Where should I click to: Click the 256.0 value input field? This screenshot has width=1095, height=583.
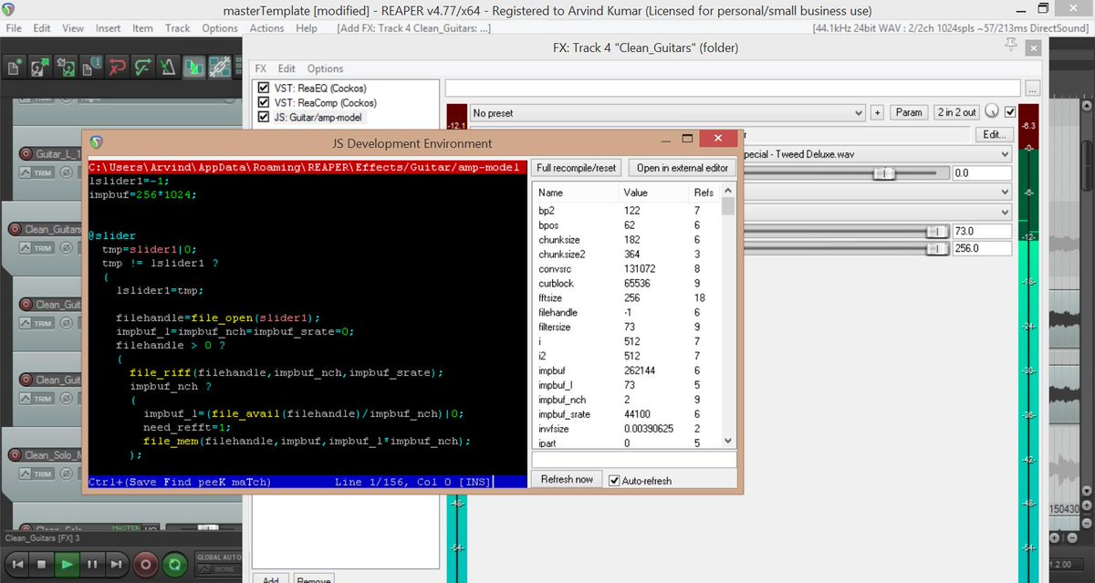point(982,248)
